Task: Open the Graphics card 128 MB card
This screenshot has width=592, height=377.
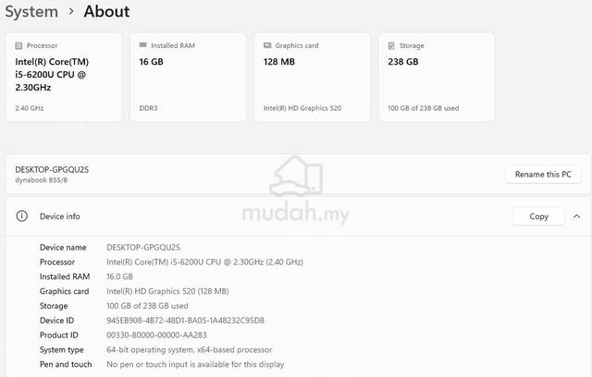Action: [313, 78]
